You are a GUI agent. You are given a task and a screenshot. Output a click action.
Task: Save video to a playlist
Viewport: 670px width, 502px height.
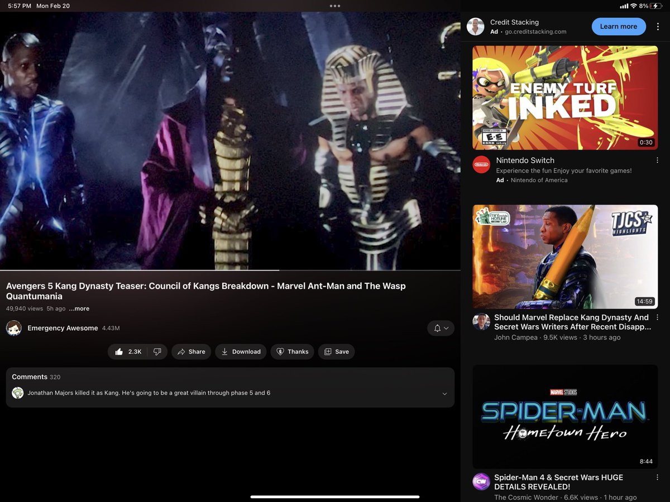coord(336,351)
